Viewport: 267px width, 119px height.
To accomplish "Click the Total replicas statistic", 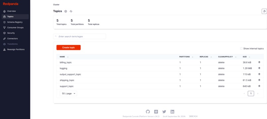I will (93, 22).
